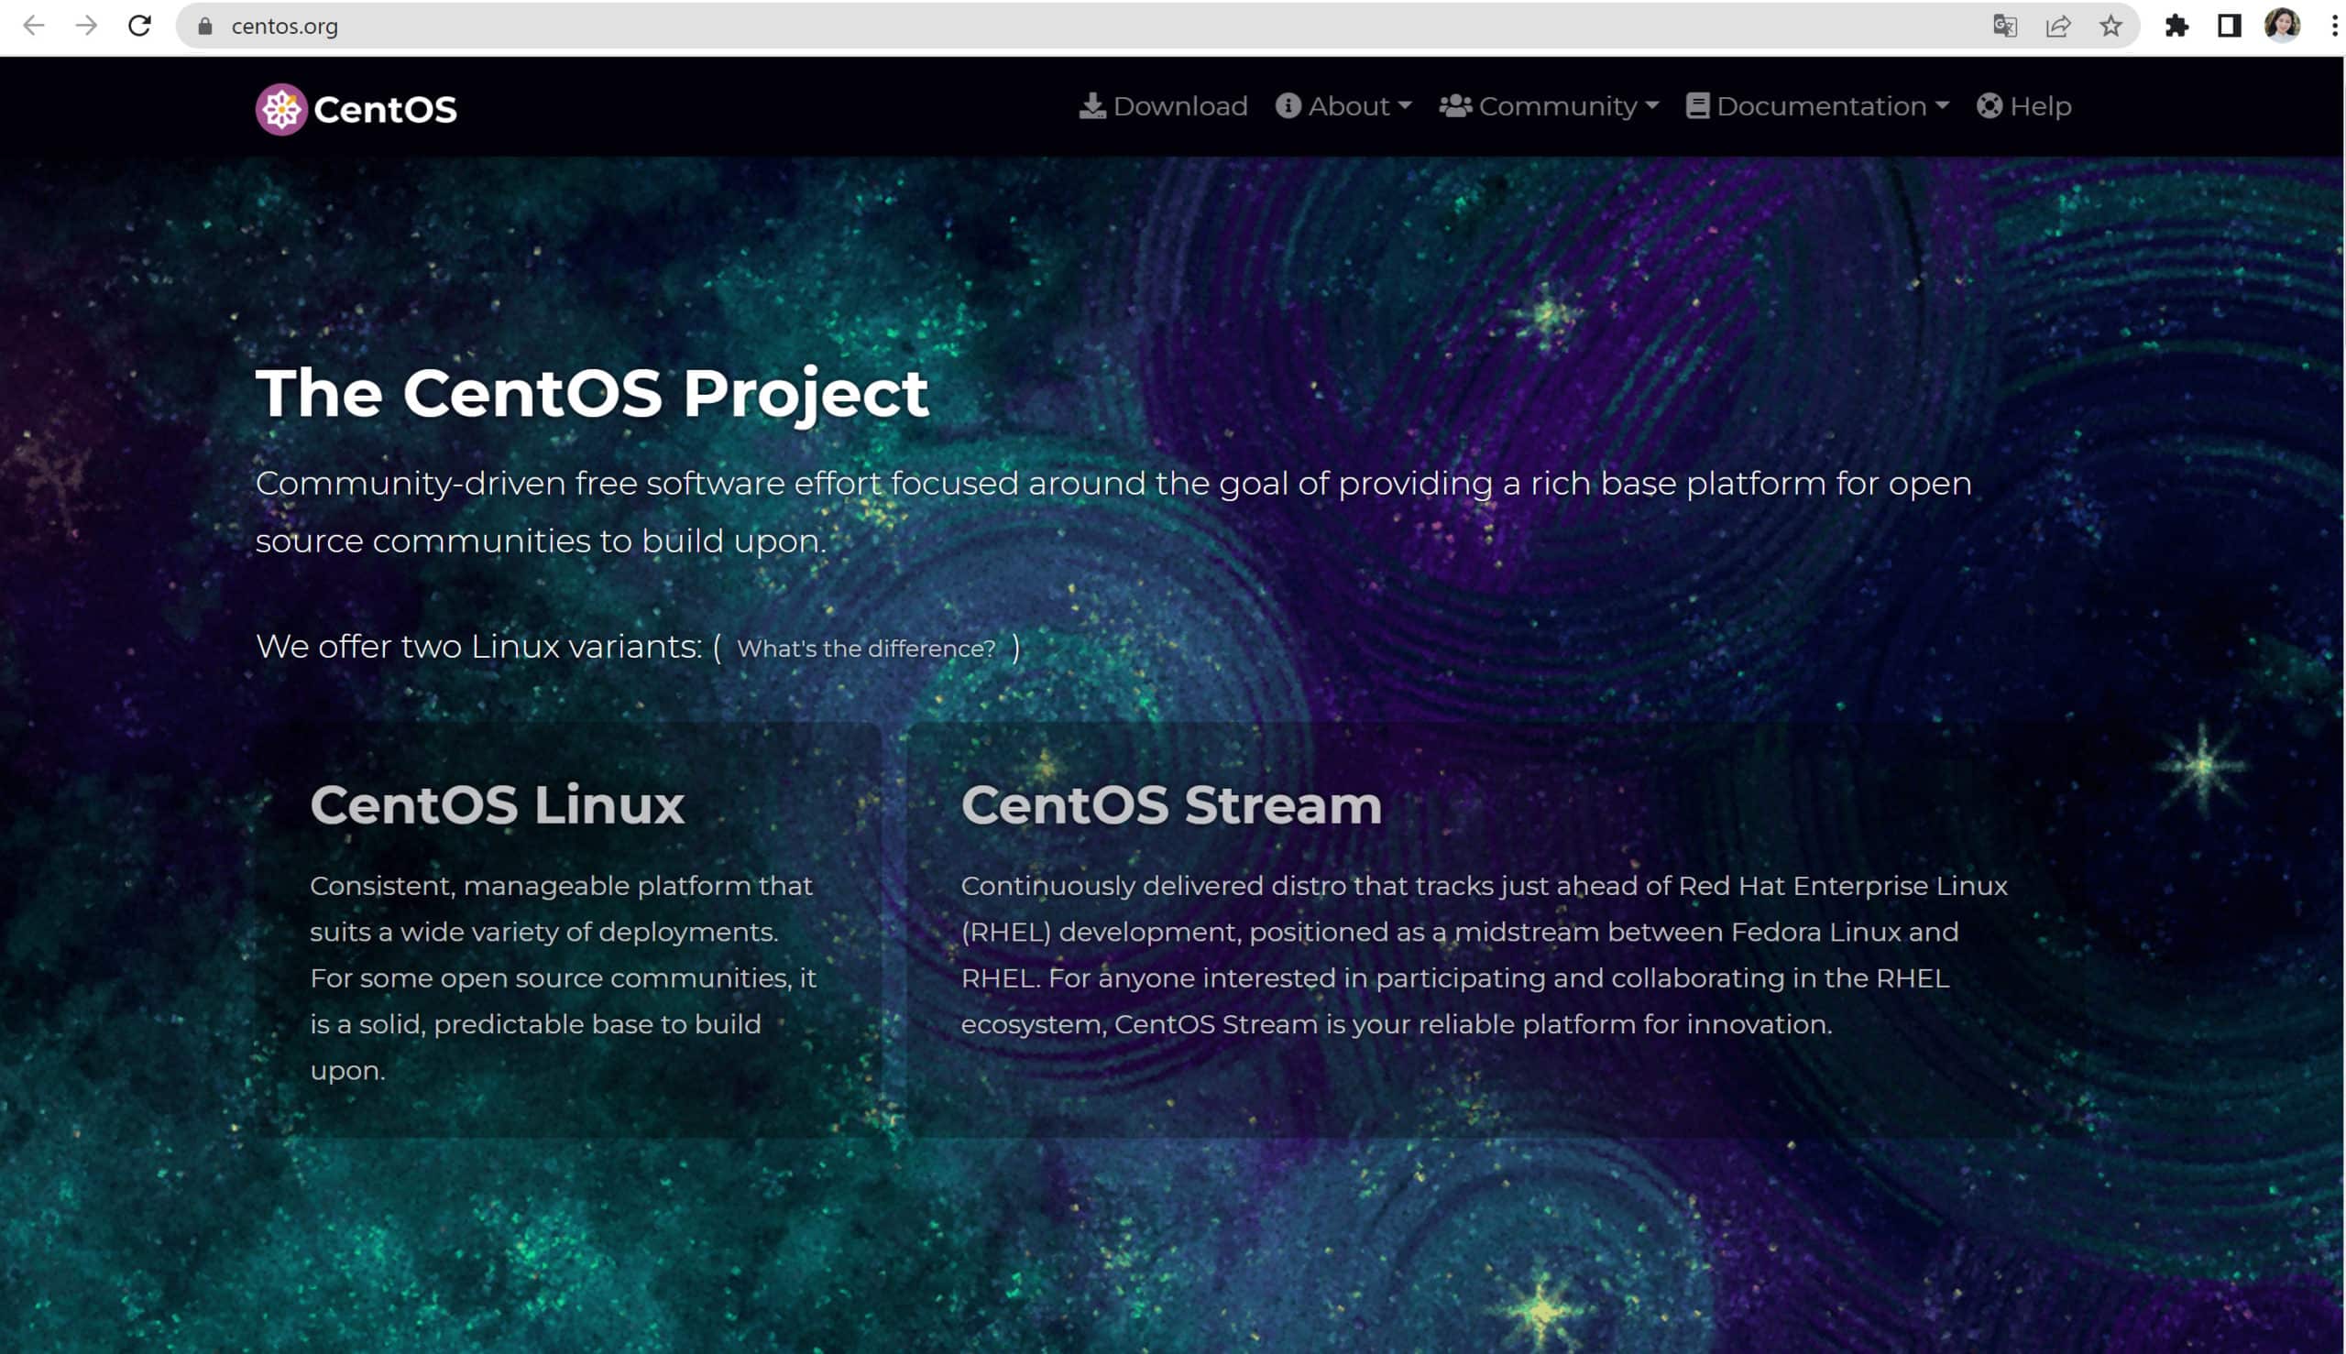2346x1354 pixels.
Task: Click the download icon next to Download
Action: click(1095, 105)
